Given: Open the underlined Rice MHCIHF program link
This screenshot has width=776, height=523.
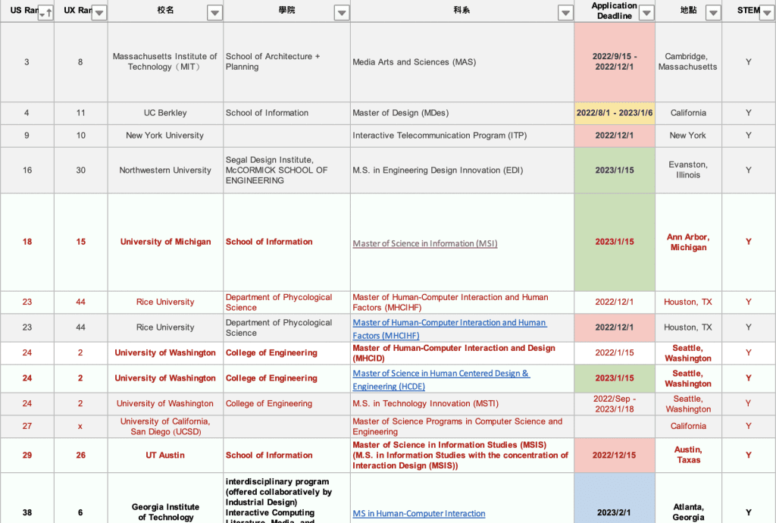Looking at the screenshot, I should click(x=449, y=328).
